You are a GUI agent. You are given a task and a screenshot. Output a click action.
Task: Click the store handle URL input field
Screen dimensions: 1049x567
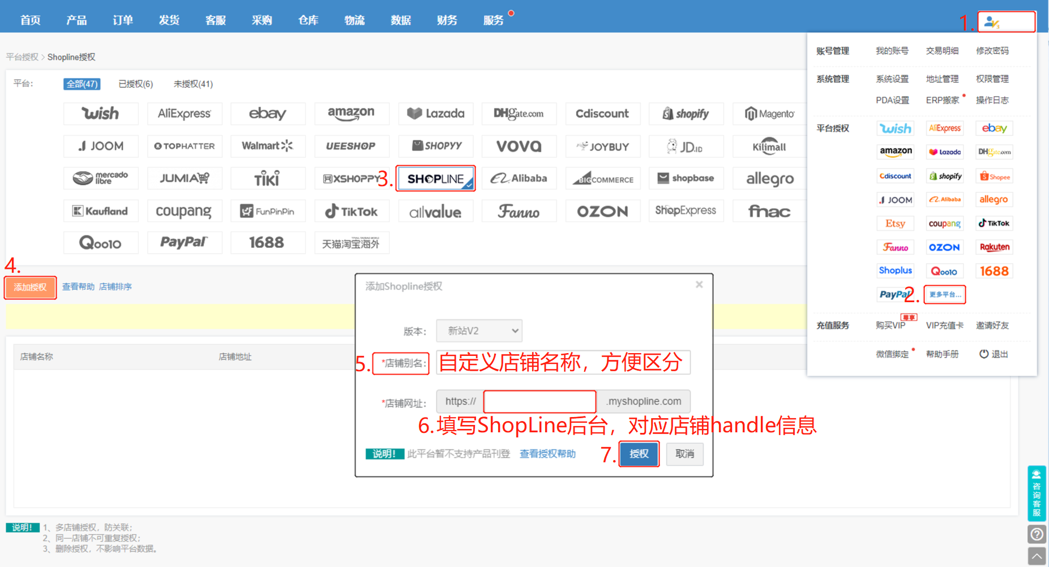pos(540,402)
